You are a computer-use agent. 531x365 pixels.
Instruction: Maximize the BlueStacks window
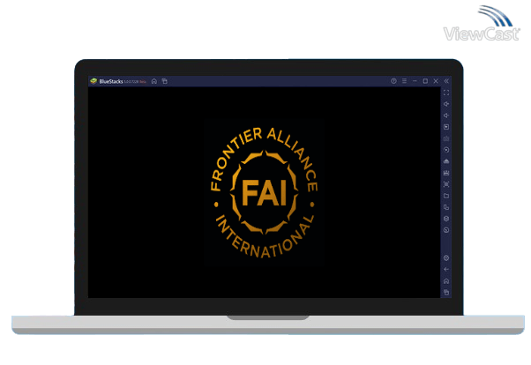pos(425,81)
